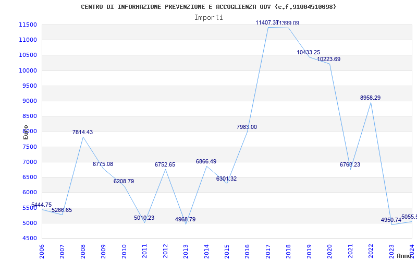Image resolution: width=417 pixels, height=261 pixels.
Task: Click y-axis value 9000
Action: 30,101
